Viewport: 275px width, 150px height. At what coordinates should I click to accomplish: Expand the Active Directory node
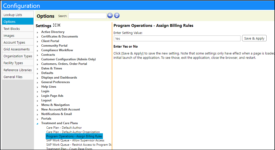point(38,32)
